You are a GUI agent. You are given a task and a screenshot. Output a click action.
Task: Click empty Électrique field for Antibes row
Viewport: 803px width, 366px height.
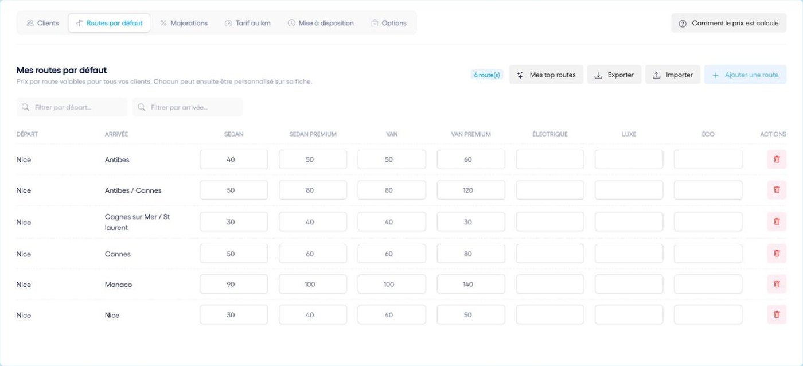click(550, 159)
